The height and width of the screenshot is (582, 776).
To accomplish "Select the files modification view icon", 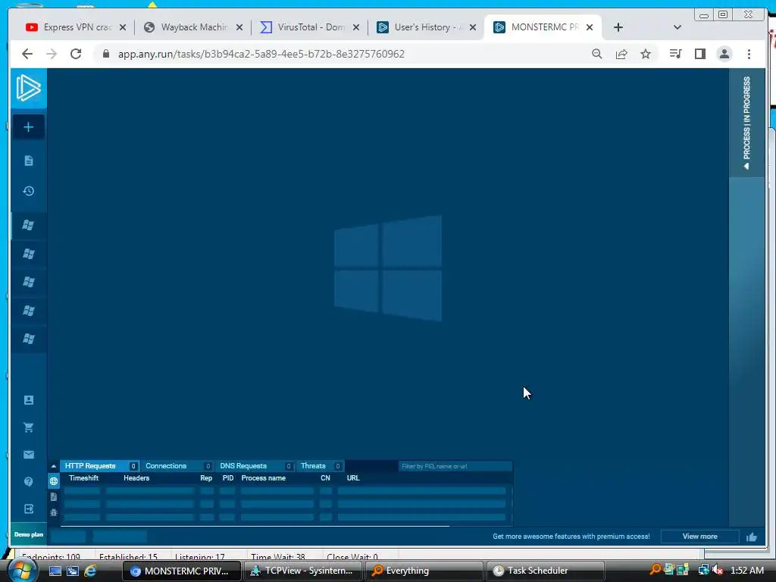I will (x=54, y=497).
